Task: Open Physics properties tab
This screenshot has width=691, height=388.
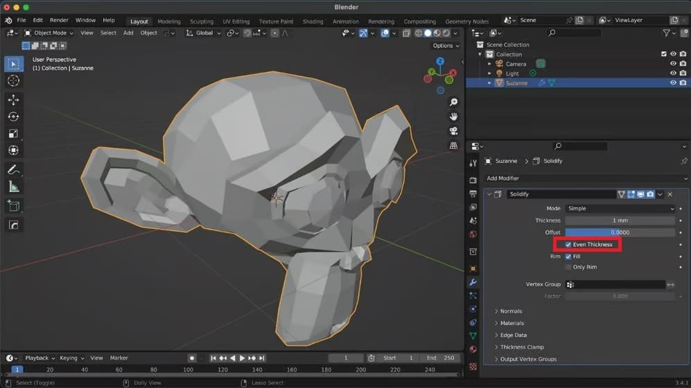Action: tap(473, 309)
